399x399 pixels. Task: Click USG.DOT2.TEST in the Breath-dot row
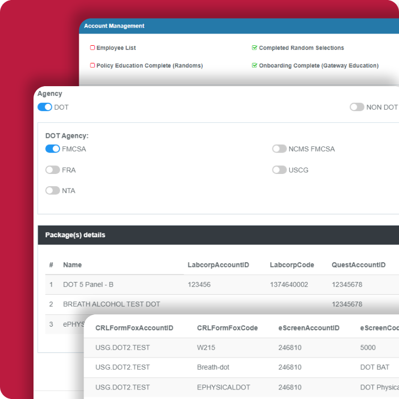tap(122, 367)
